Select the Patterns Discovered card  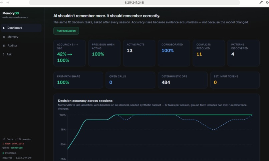(x=243, y=53)
